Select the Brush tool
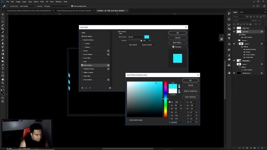The image size is (267, 150). [3, 40]
